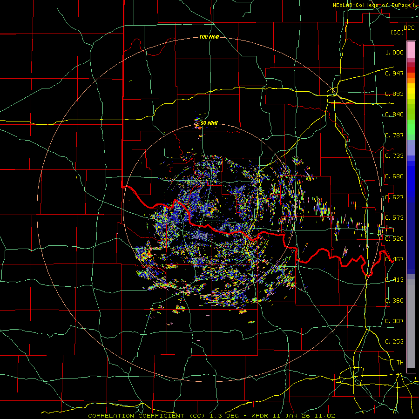Click the 0.627 color scale value
Viewport: 419px width, 419px height.
pos(394,197)
